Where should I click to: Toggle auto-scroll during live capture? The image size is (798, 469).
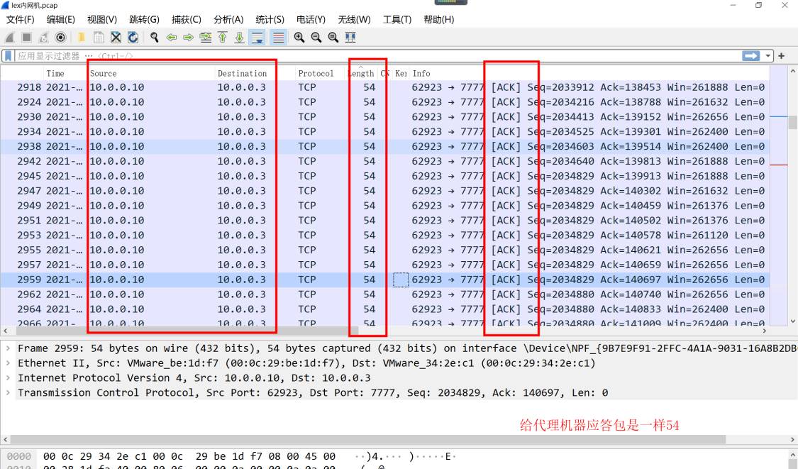click(257, 37)
